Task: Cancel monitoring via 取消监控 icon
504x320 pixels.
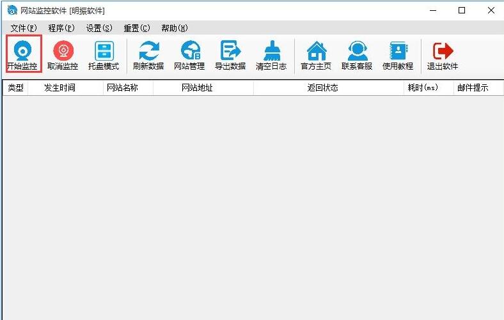Action: [x=63, y=55]
